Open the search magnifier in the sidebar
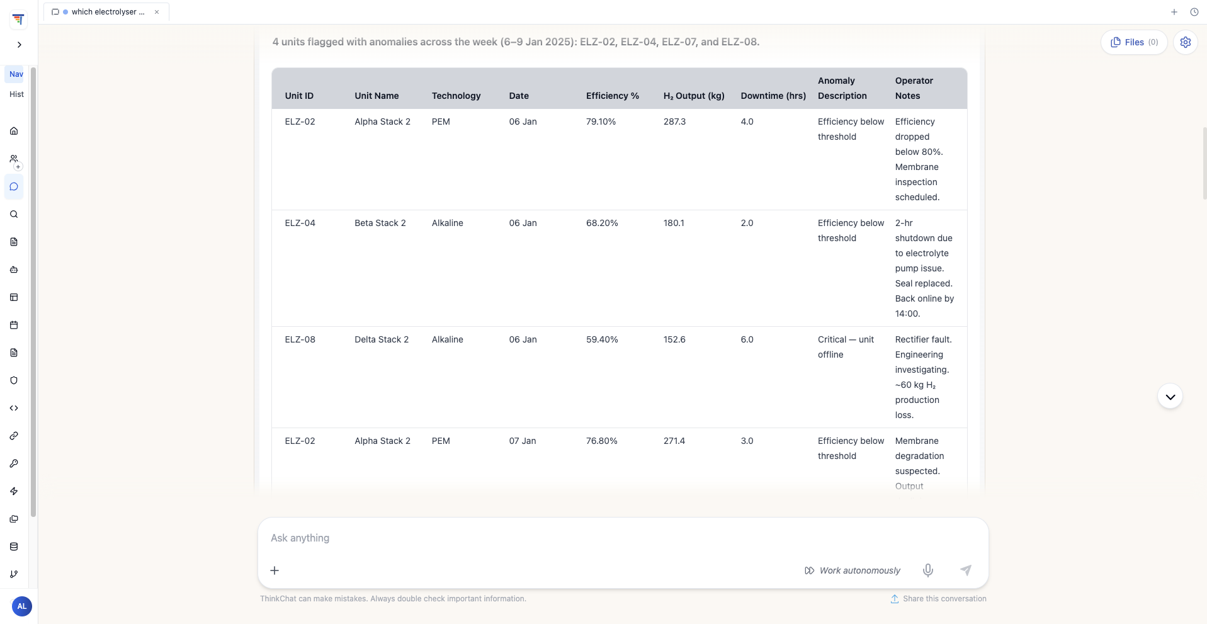1207x624 pixels. 14,214
